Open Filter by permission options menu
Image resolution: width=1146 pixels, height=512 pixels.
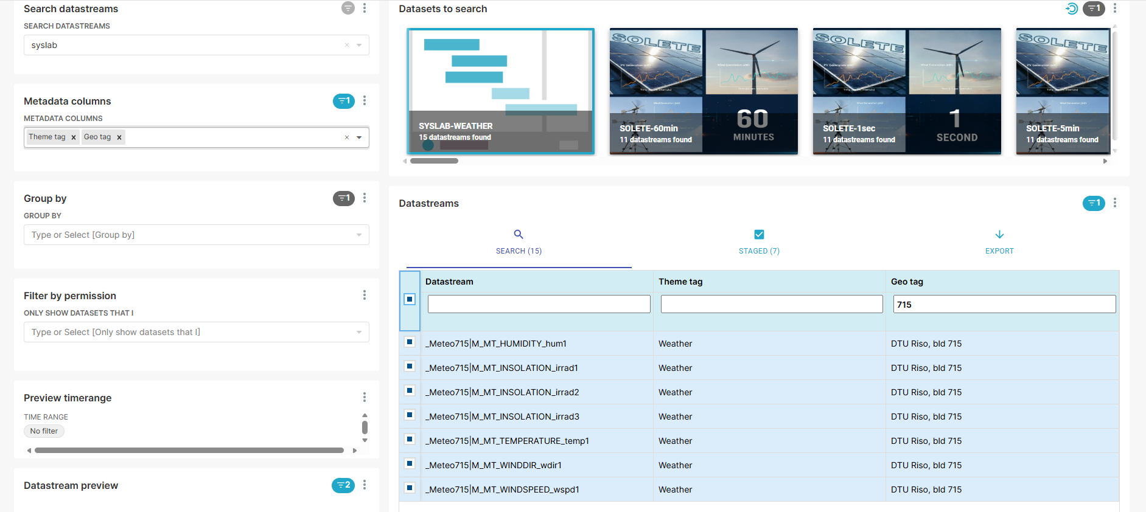[365, 296]
